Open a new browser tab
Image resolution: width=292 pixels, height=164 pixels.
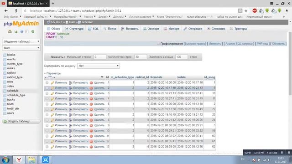point(53,3)
